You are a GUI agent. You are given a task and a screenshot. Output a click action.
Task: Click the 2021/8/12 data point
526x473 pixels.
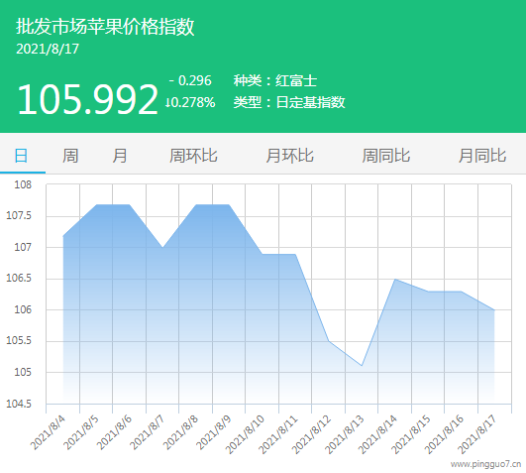329,341
